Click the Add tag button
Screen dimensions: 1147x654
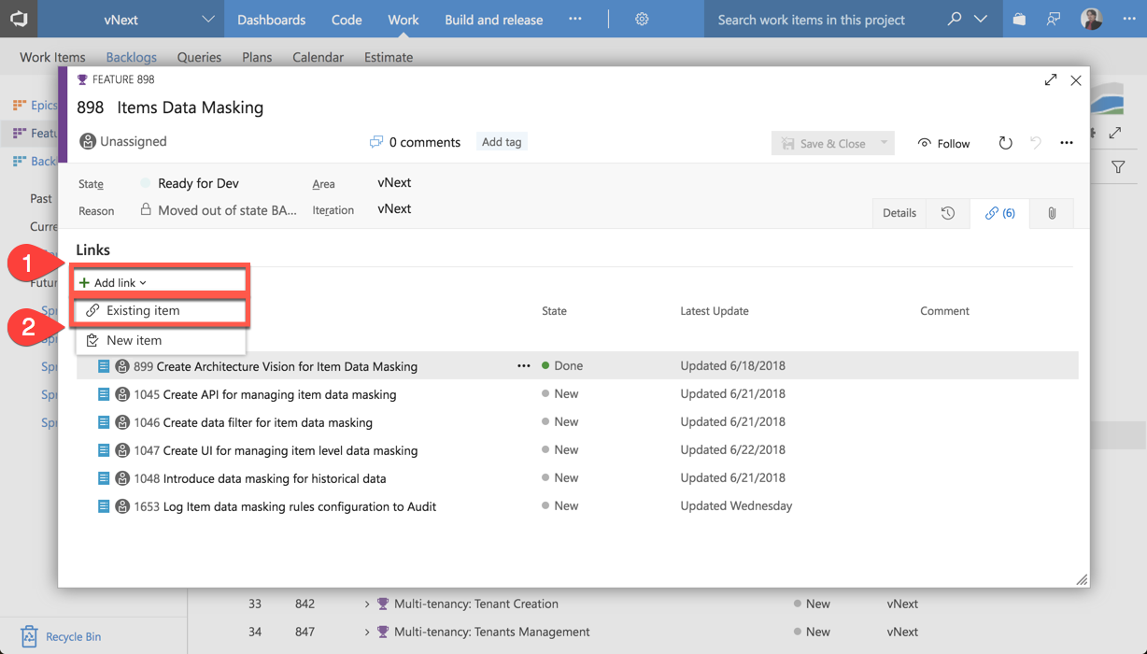click(x=502, y=142)
